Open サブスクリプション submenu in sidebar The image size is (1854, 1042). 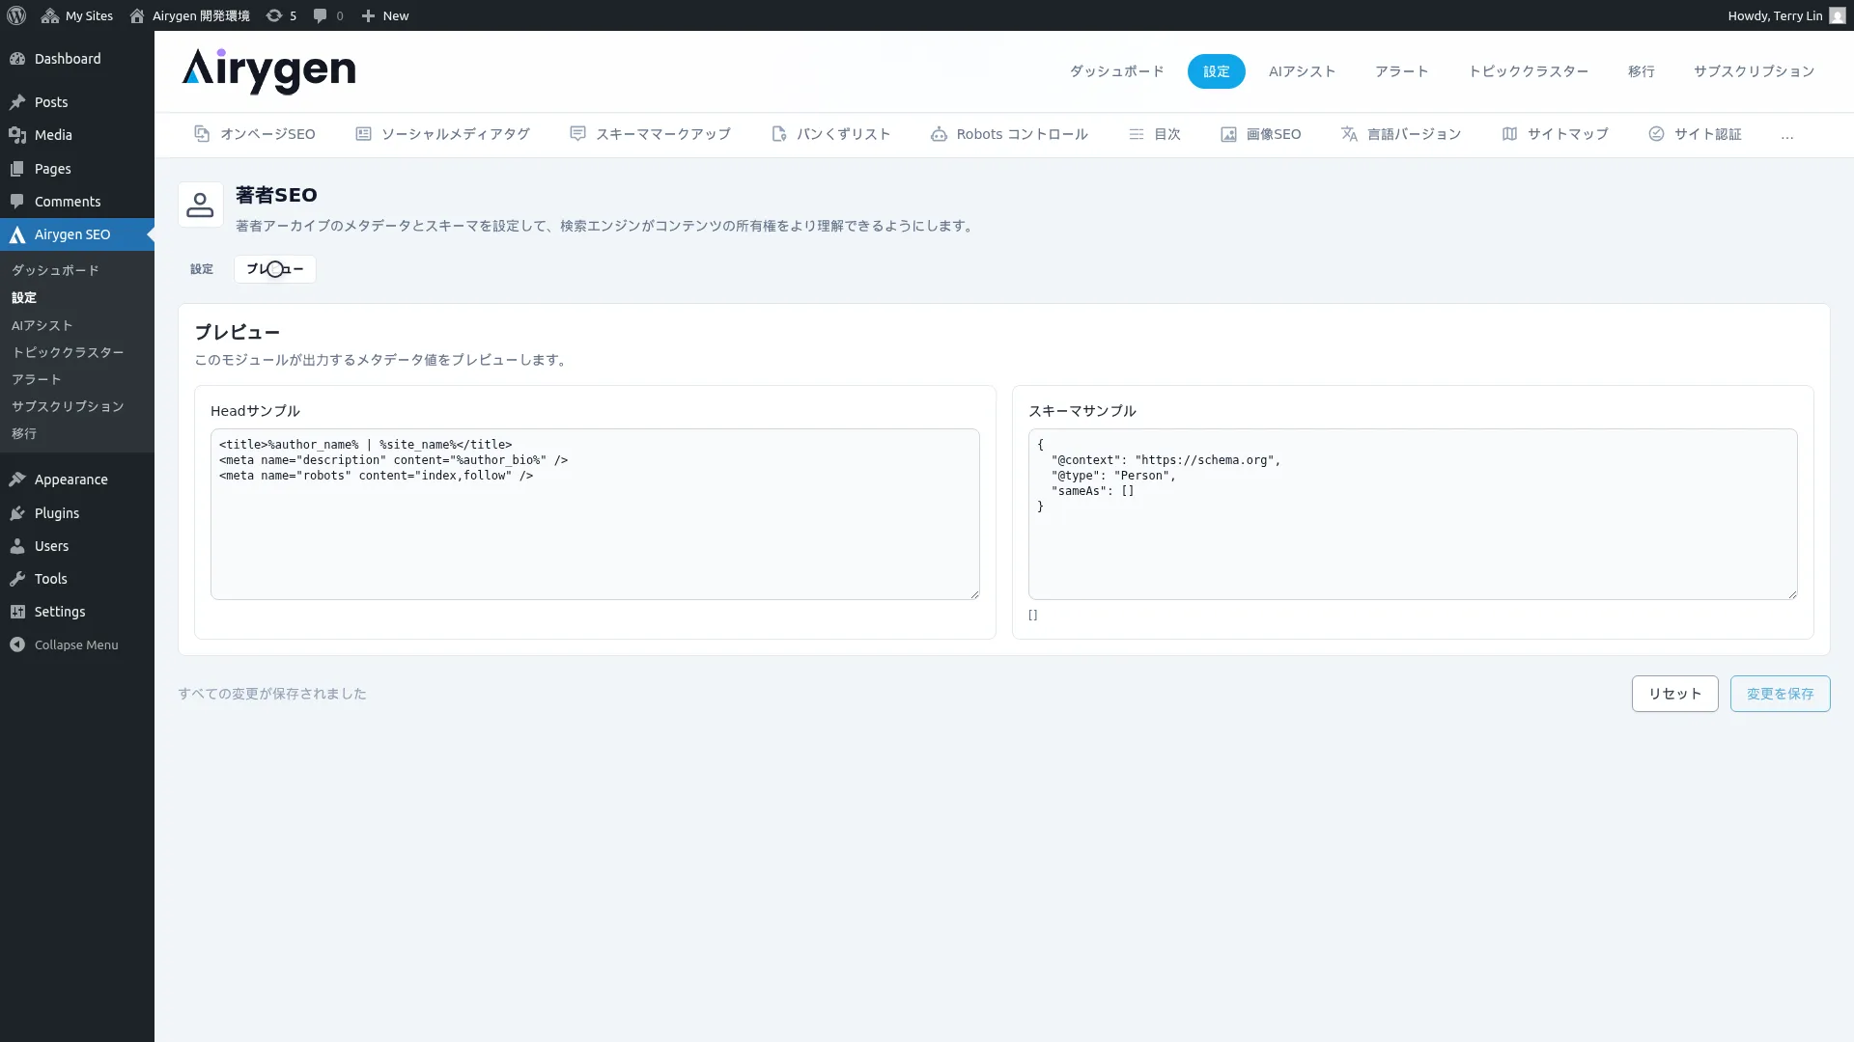tap(68, 406)
